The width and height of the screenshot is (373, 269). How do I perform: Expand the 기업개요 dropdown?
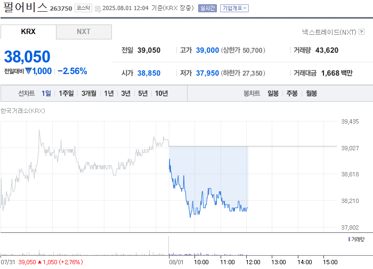coord(234,8)
